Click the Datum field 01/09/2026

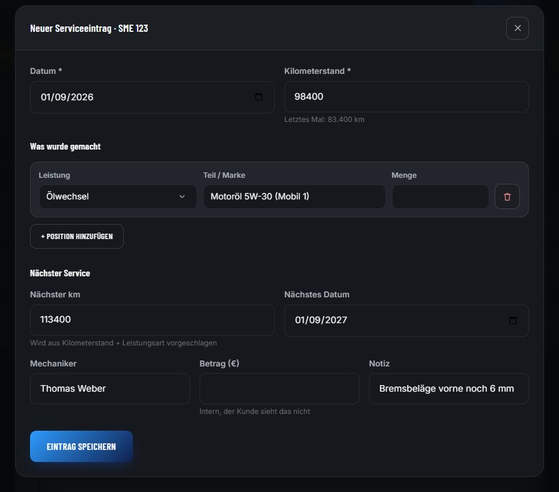pos(152,97)
